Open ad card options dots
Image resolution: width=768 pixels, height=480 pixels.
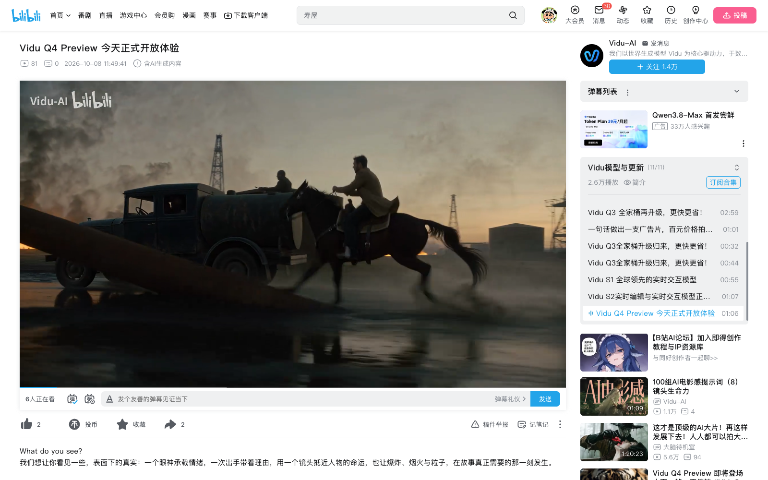tap(744, 144)
